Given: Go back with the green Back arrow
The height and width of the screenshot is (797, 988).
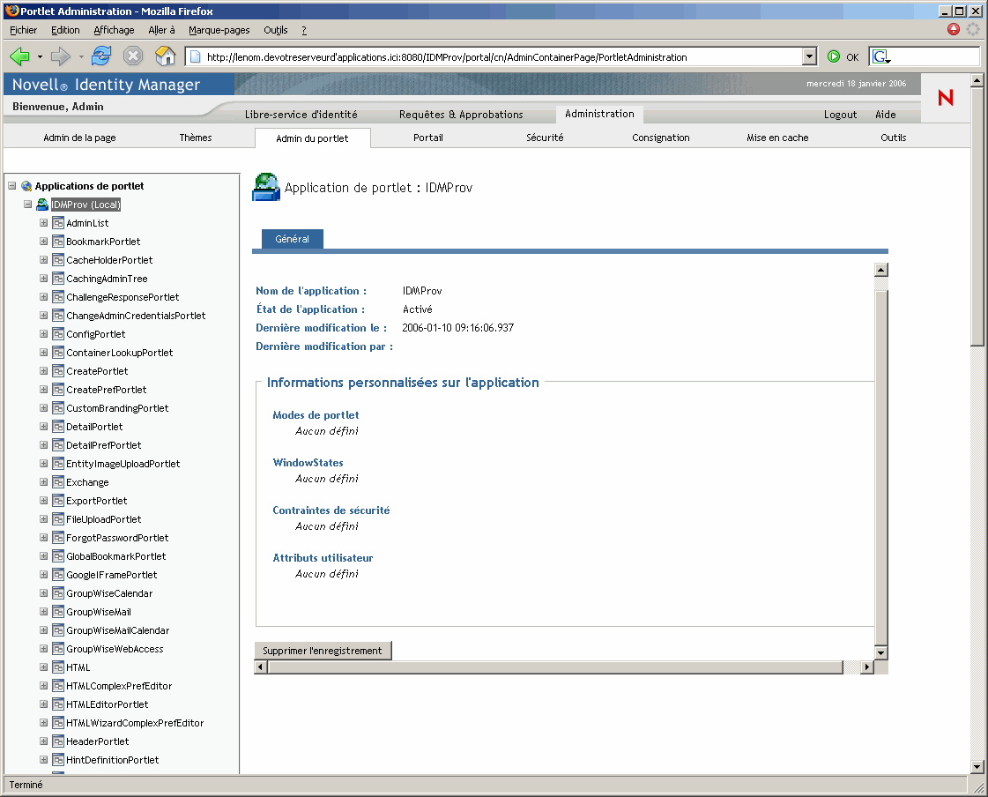Looking at the screenshot, I should (19, 56).
